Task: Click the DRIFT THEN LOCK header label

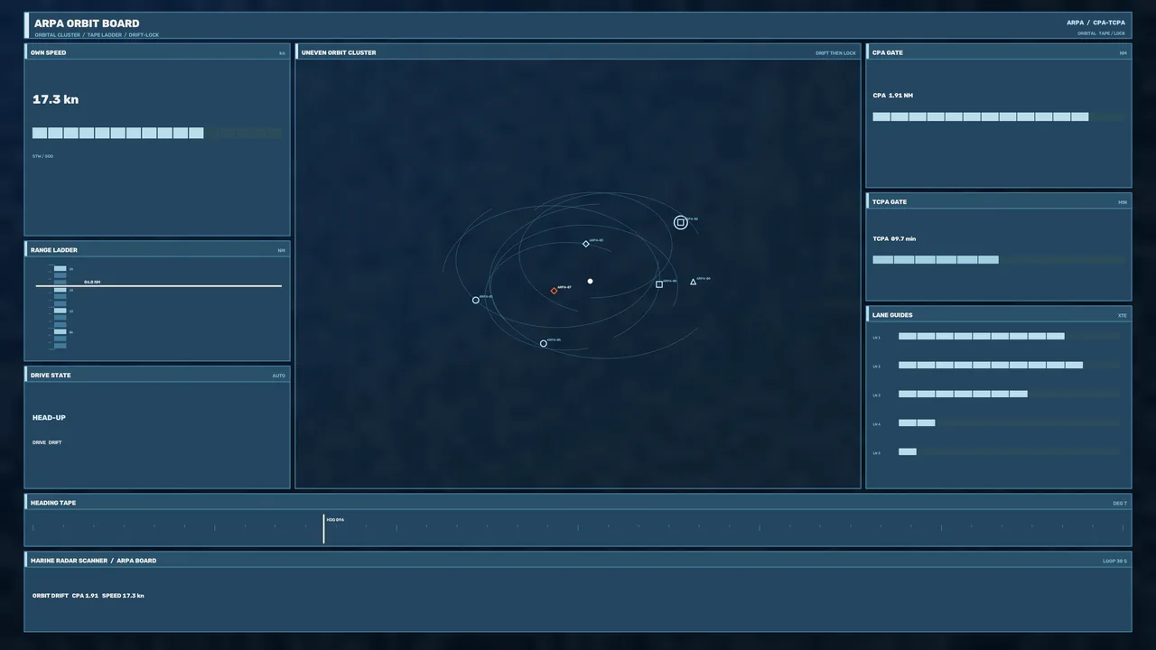Action: point(835,53)
